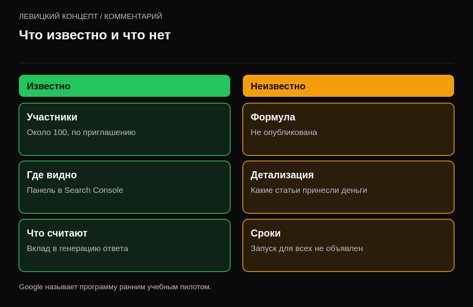Click the Участники card title
This screenshot has height=307, width=473.
(x=52, y=117)
